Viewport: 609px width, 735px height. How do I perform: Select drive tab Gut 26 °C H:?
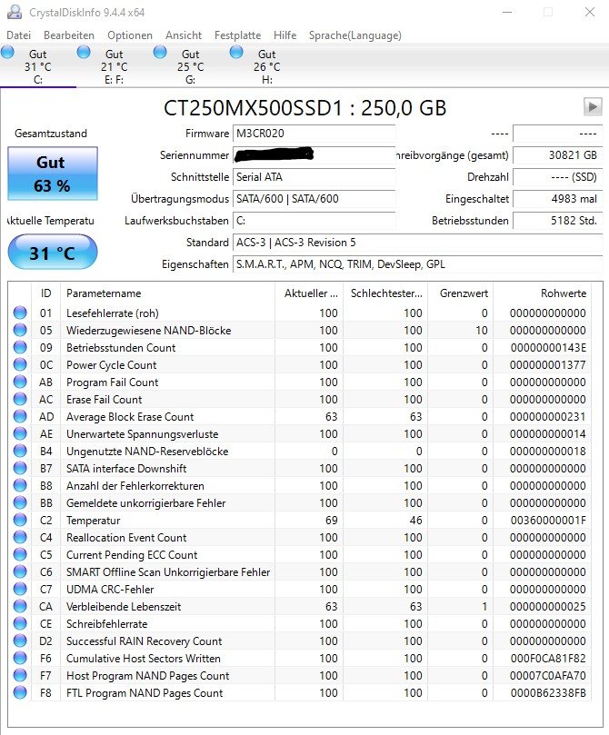coord(266,66)
